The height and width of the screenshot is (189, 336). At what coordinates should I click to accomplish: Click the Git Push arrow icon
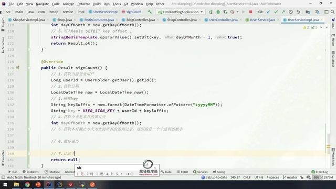[283, 12]
